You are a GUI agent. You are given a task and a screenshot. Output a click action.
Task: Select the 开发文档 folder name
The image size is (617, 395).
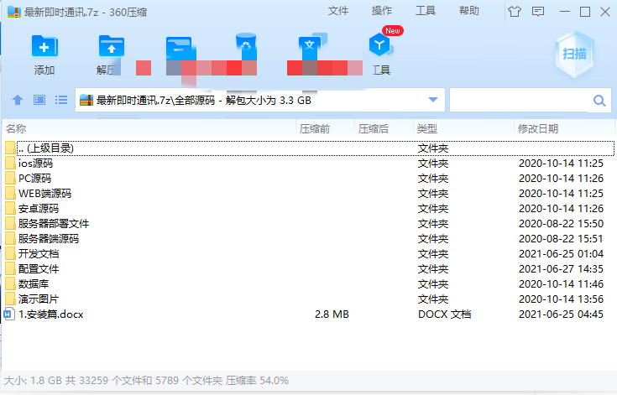39,253
